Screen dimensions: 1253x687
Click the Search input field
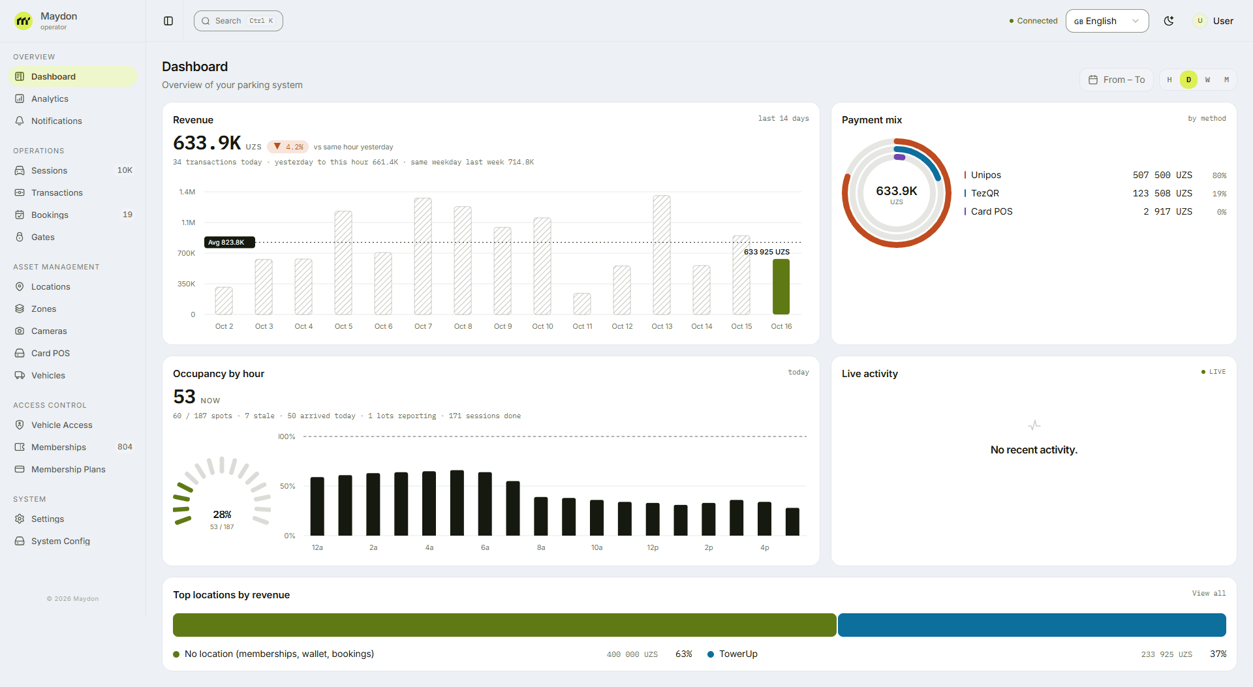click(238, 21)
